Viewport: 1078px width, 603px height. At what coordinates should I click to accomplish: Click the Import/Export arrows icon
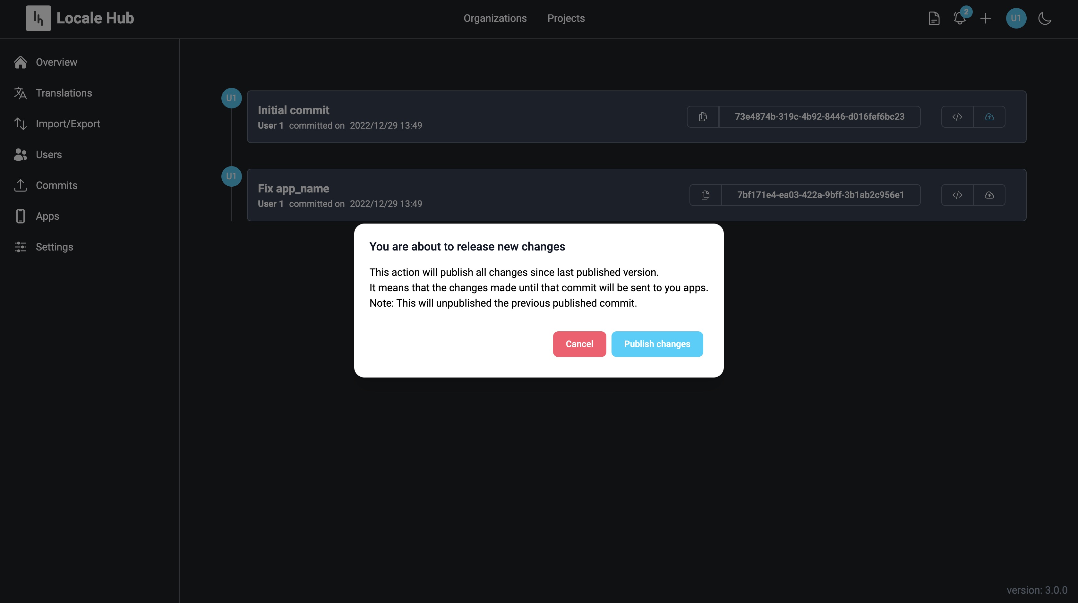point(21,124)
